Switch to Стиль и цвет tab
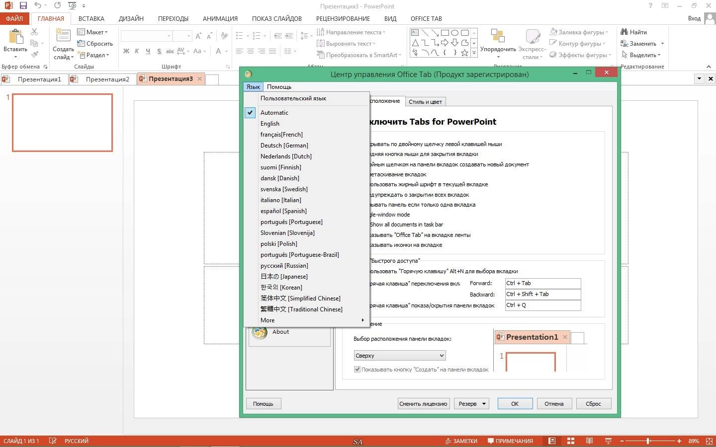Screen dimensions: 716x447 (x=425, y=102)
